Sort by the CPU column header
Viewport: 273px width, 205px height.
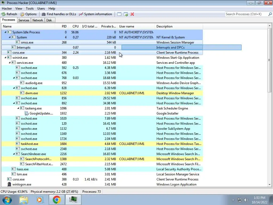tap(74, 26)
